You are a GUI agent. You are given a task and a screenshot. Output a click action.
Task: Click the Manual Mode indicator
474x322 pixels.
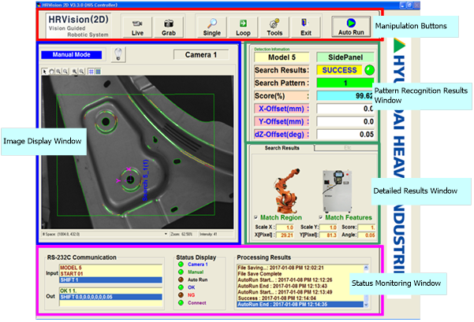tap(71, 54)
